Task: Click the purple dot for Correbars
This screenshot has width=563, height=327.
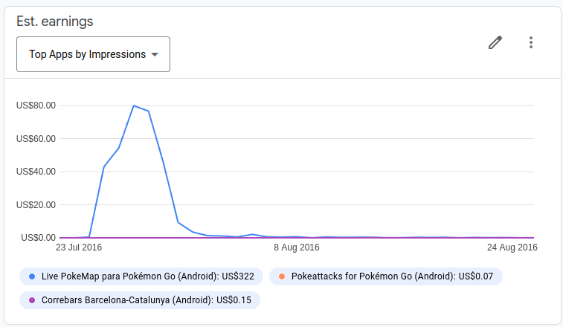Action: coord(32,300)
